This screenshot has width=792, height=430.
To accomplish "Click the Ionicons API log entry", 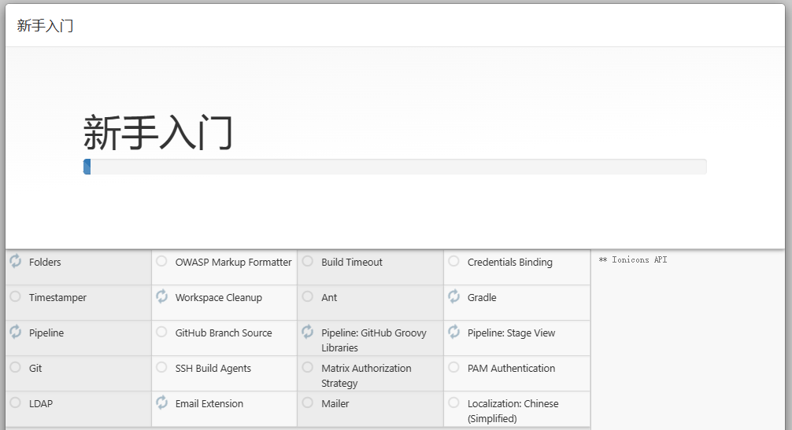I will pyautogui.click(x=633, y=259).
